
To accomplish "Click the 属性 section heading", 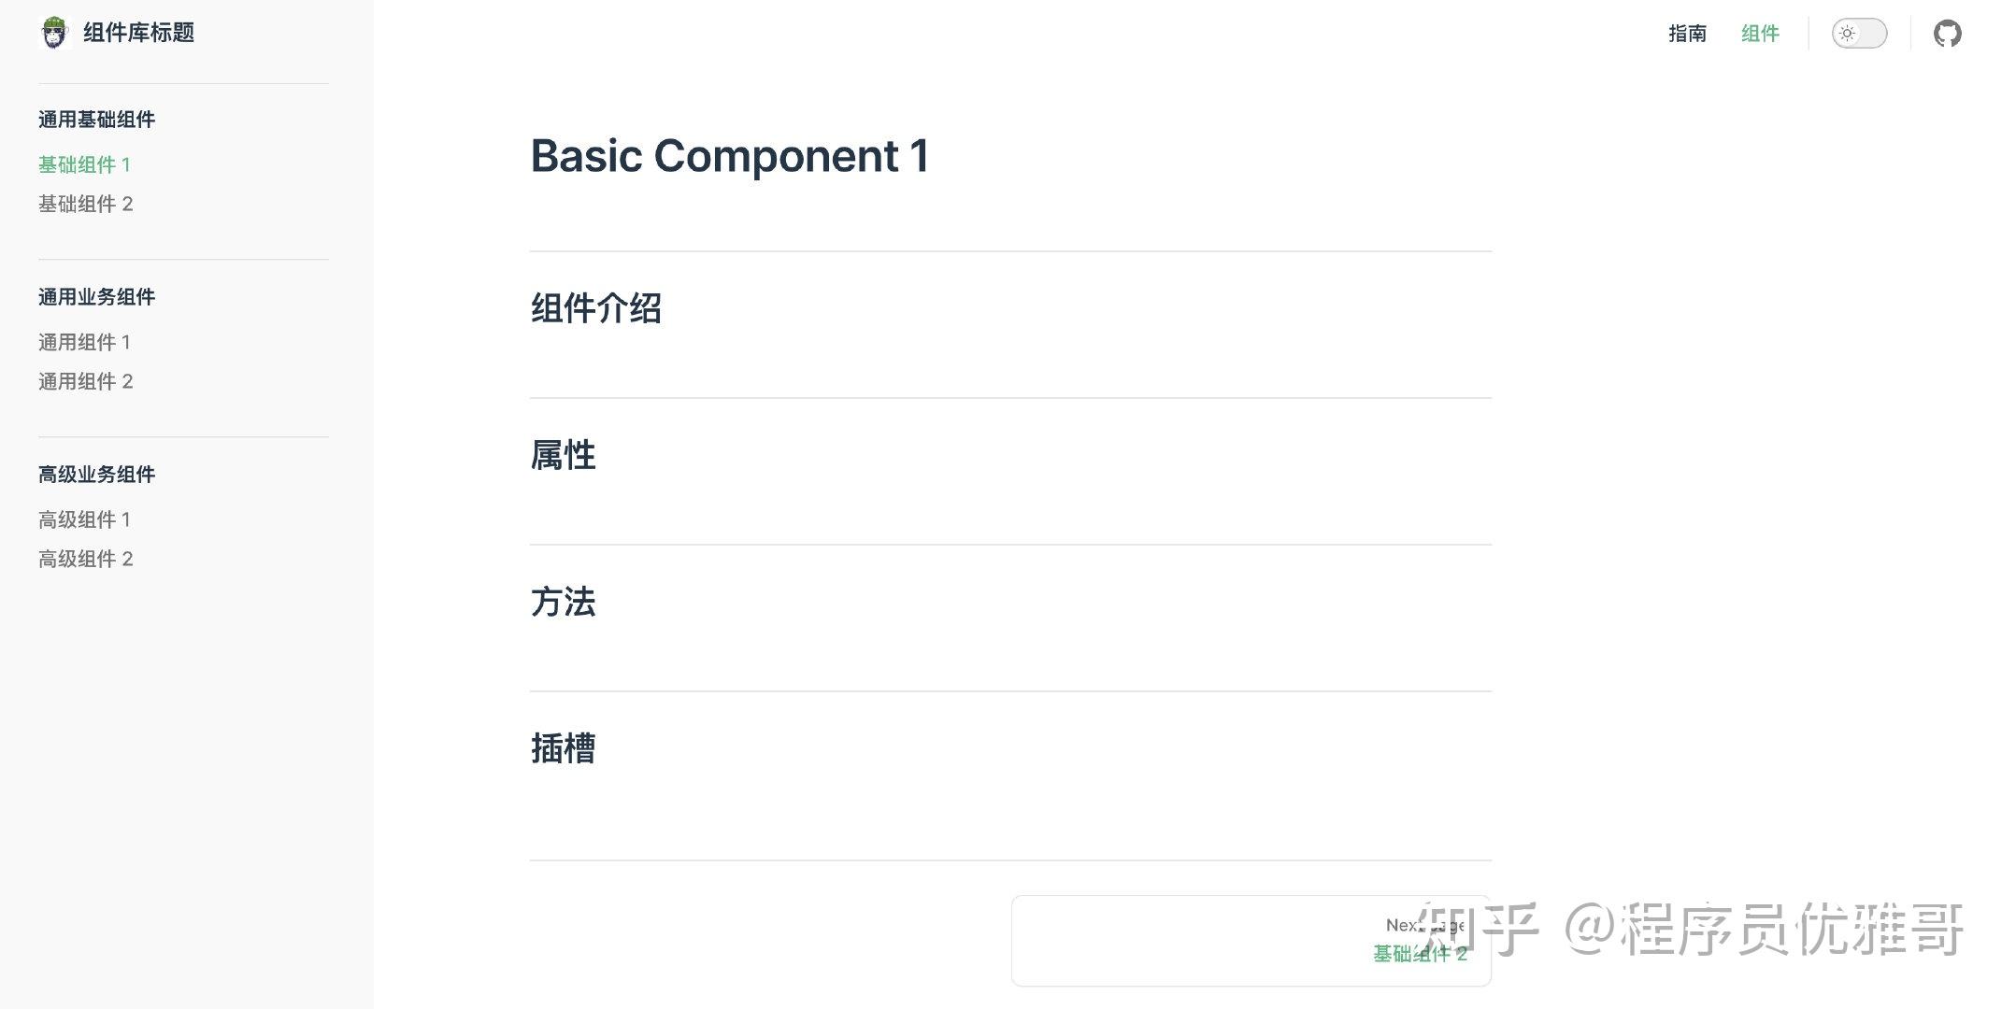I will [563, 455].
